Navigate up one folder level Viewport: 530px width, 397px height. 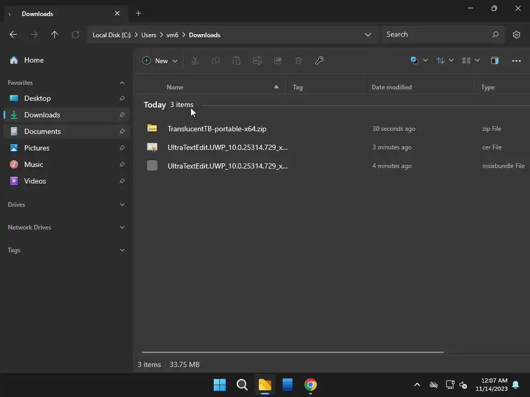tap(54, 35)
